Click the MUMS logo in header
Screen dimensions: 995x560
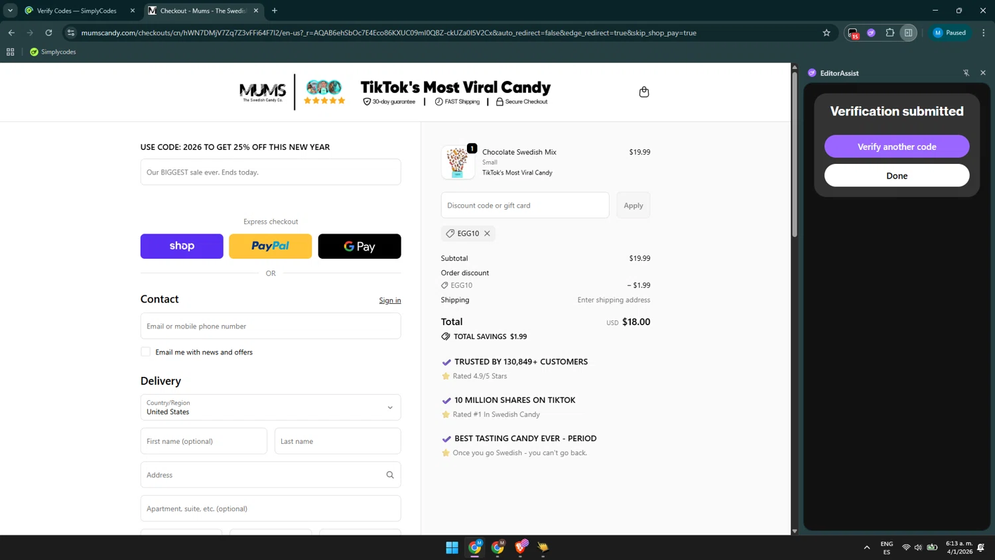263,92
